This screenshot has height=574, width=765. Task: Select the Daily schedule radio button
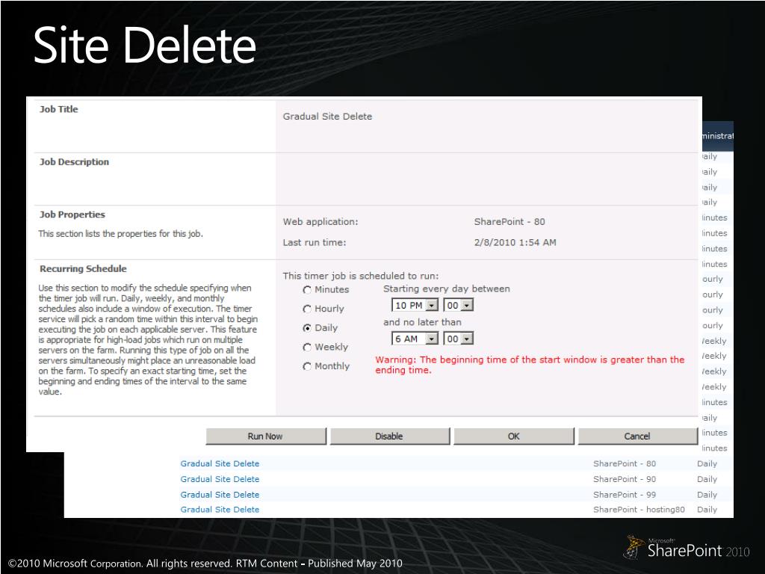[x=307, y=328]
